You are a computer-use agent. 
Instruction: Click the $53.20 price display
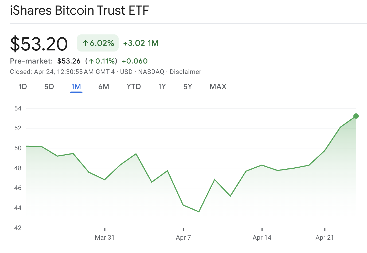point(39,44)
